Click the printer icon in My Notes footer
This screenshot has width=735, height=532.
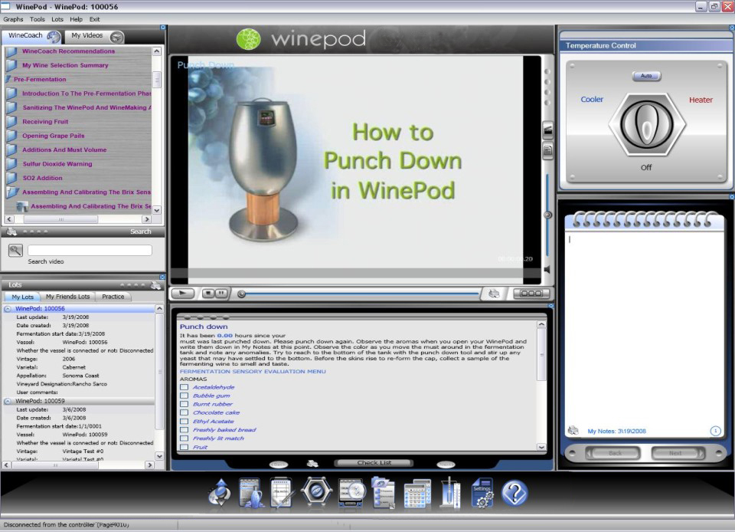(573, 431)
